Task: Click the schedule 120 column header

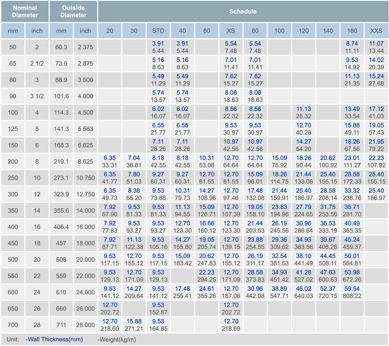Action: (x=303, y=31)
